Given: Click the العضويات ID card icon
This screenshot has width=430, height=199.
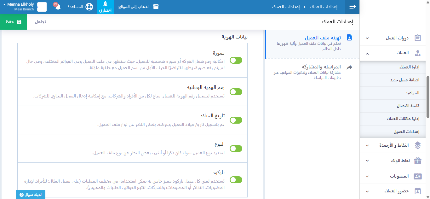Looking at the screenshot, I should coord(418,176).
